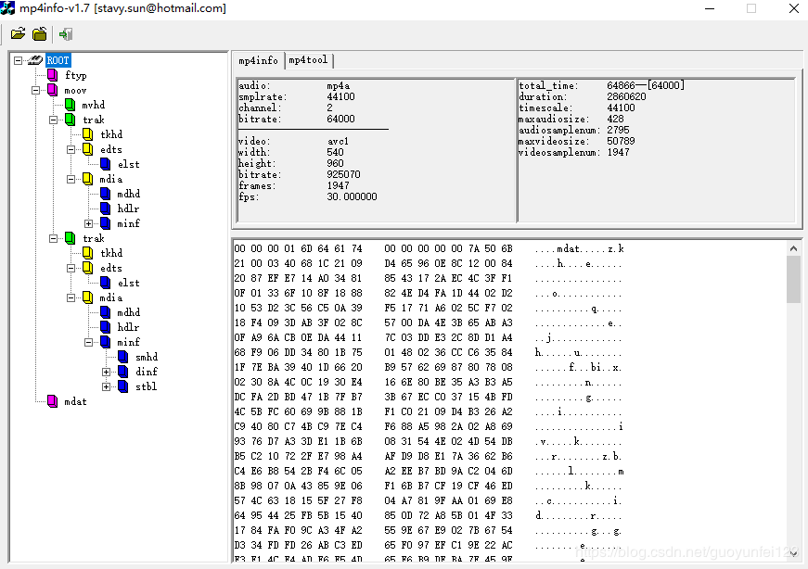Viewport: 808px width, 569px height.
Task: Click yellow mdia icon in second trak
Action: 87,297
